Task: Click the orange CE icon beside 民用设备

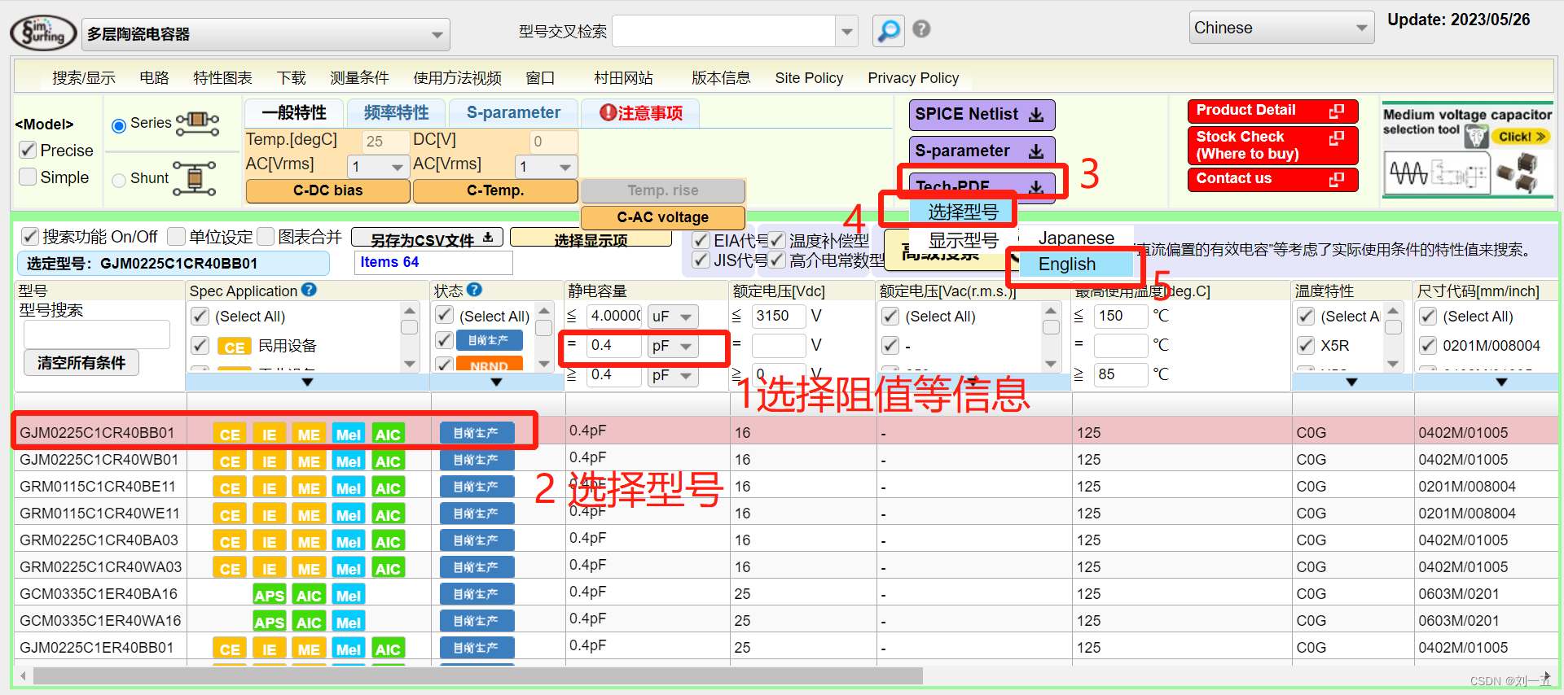Action: 234,347
